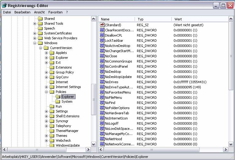Click values pane scroll left arrow
The height and width of the screenshot is (160, 235).
point(101,149)
